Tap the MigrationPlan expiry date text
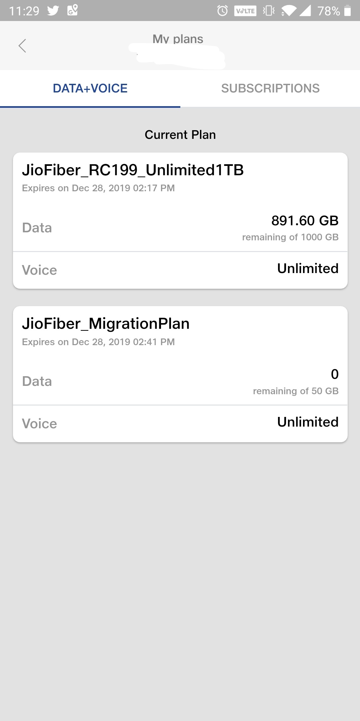 tap(98, 342)
